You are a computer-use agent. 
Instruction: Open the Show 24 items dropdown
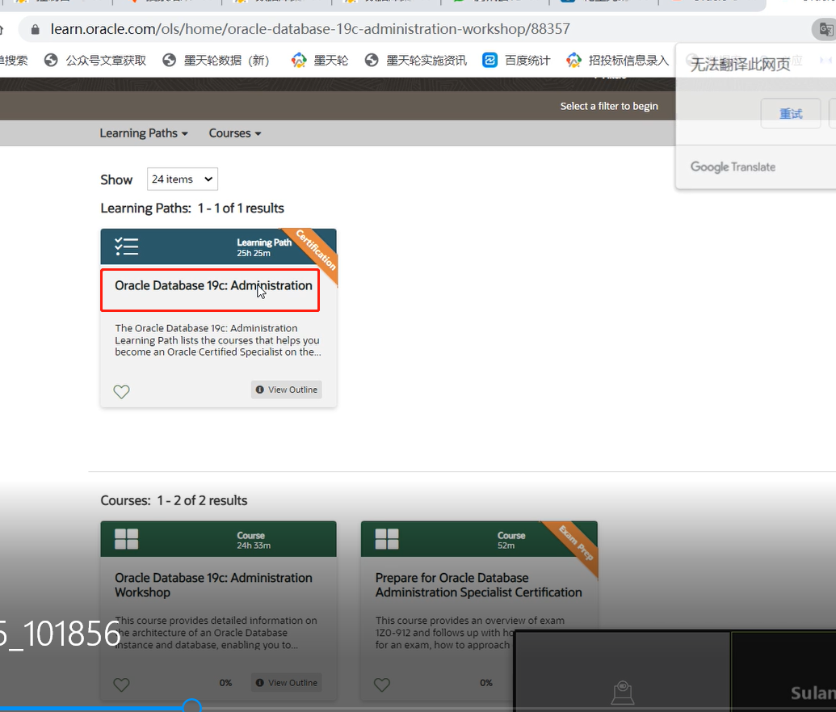(x=183, y=179)
